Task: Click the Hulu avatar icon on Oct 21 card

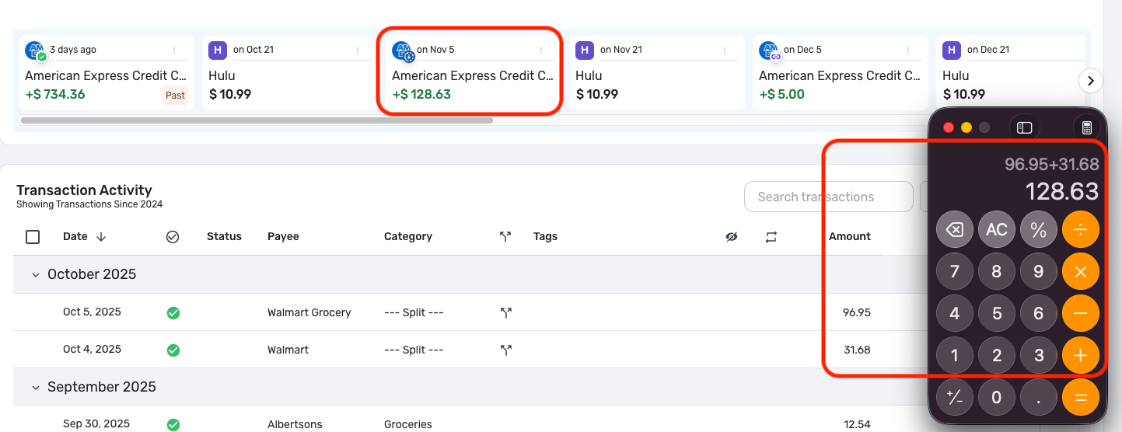Action: pos(218,51)
